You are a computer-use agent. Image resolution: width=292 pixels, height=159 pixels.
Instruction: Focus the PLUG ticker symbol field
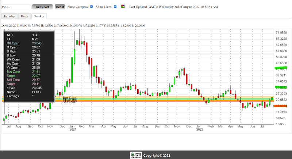click(16, 7)
